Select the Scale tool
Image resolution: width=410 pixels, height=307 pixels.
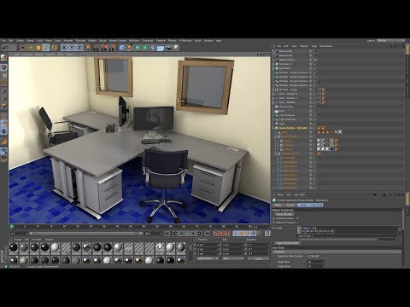tap(38, 48)
